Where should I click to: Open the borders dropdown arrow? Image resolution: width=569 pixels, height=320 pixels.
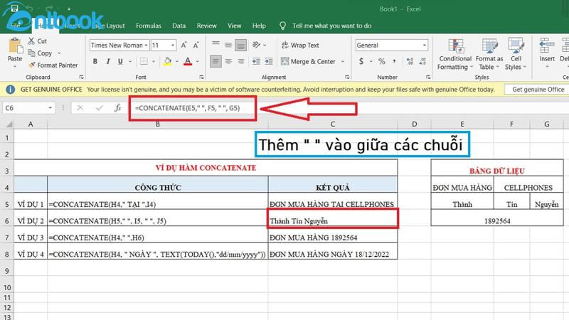154,61
